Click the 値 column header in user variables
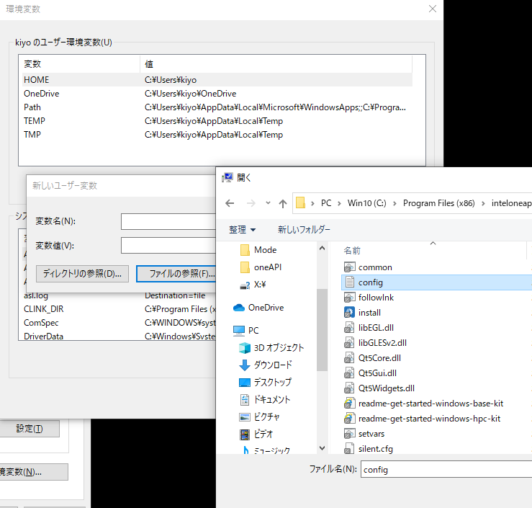This screenshot has width=532, height=508. tap(276, 64)
